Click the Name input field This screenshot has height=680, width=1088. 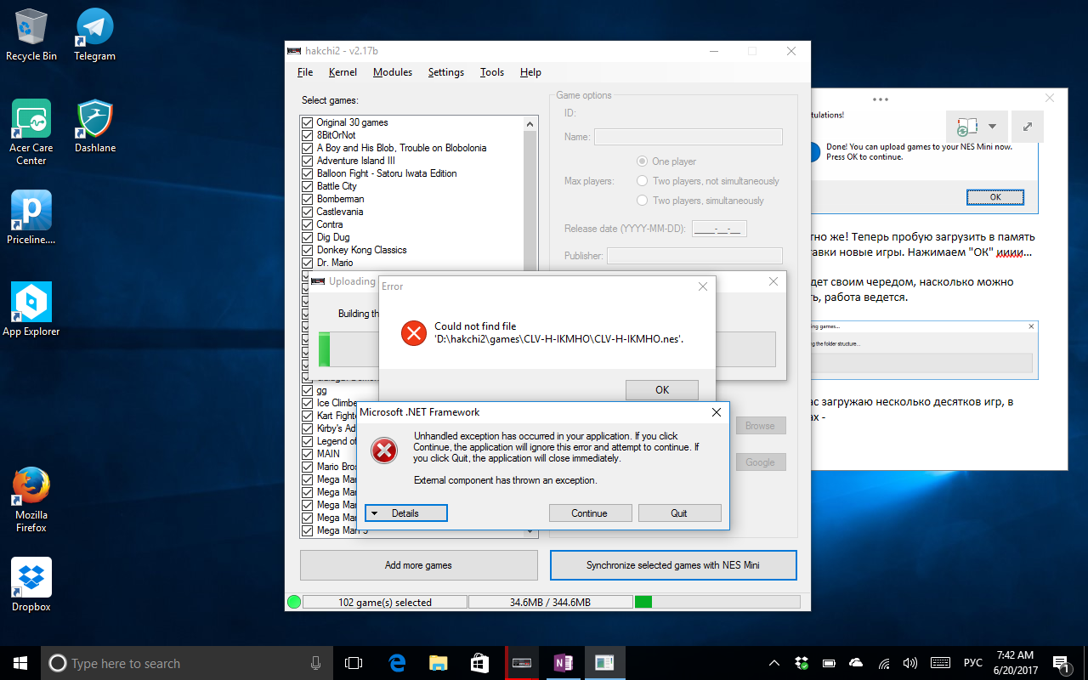[688, 137]
